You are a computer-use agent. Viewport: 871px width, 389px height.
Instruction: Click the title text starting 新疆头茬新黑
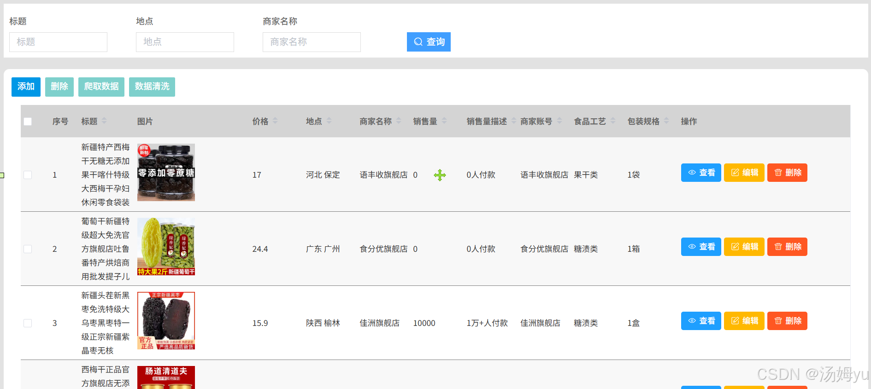(x=106, y=323)
